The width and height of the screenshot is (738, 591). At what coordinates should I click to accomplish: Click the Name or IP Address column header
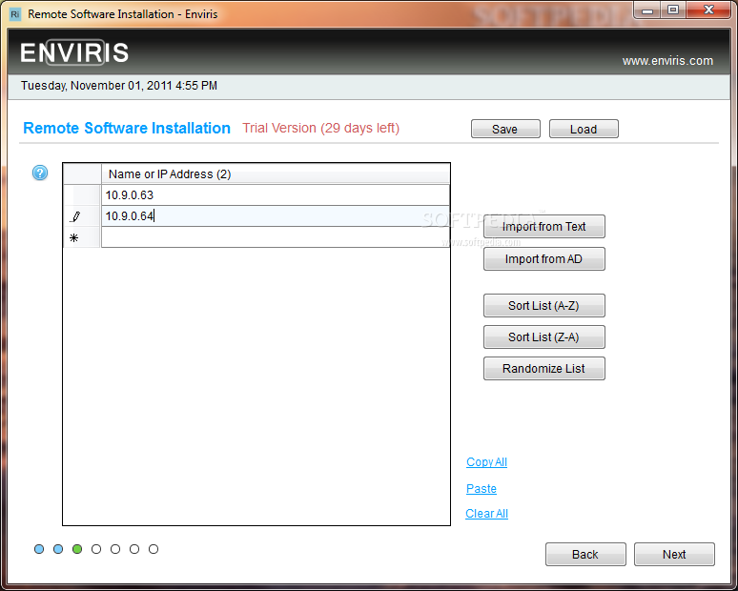pos(276,173)
